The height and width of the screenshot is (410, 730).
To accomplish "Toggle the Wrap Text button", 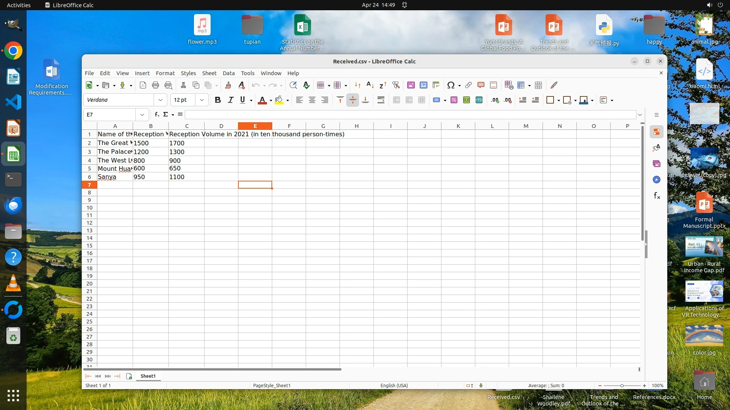I will click(381, 100).
